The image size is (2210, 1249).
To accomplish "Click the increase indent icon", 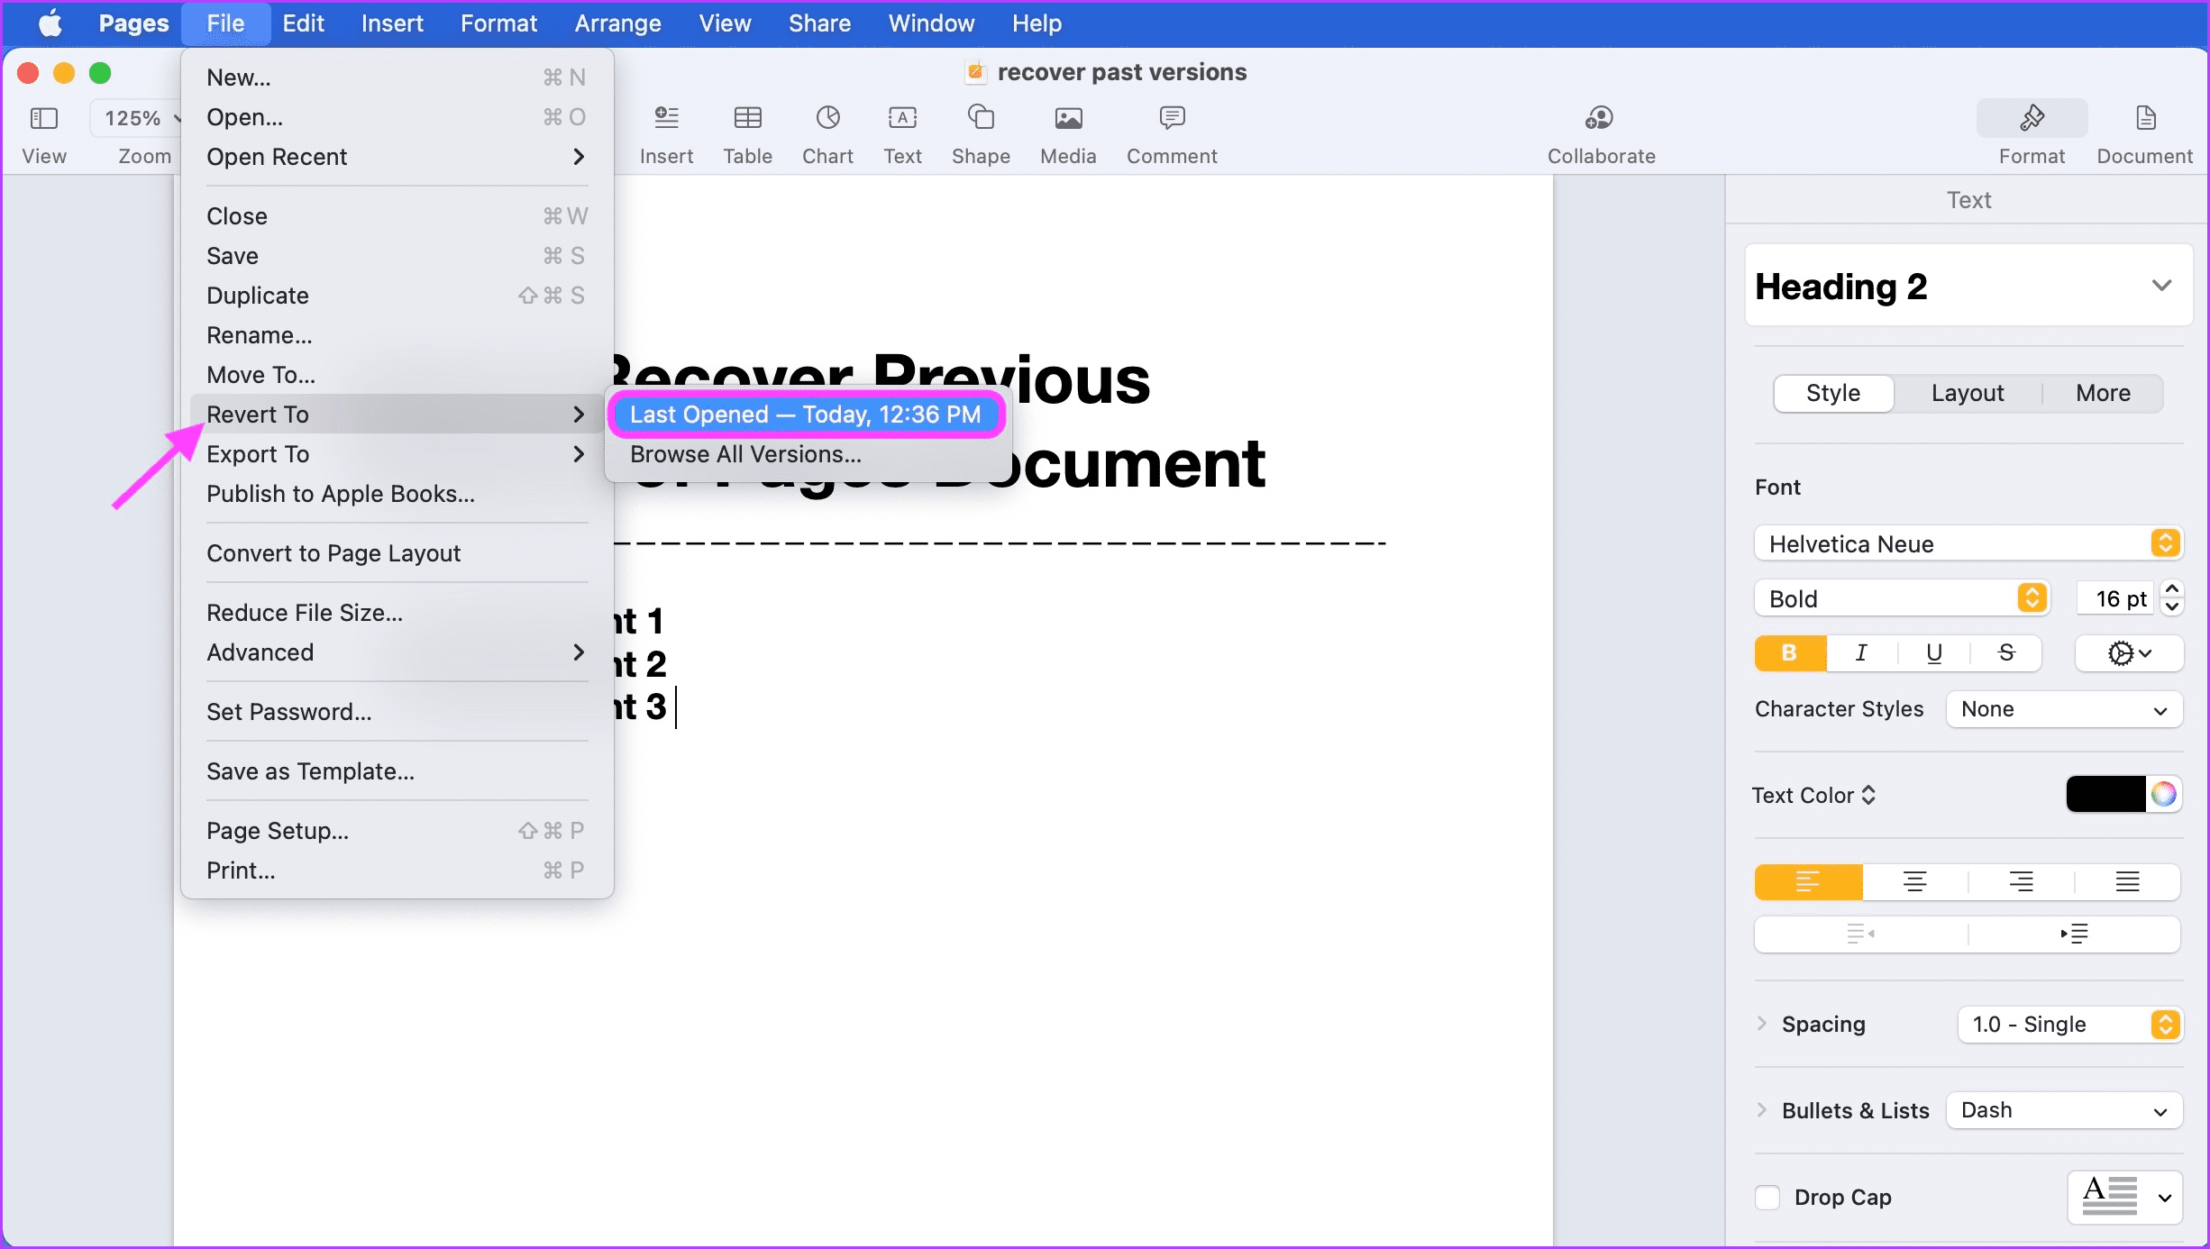I will (x=2074, y=934).
